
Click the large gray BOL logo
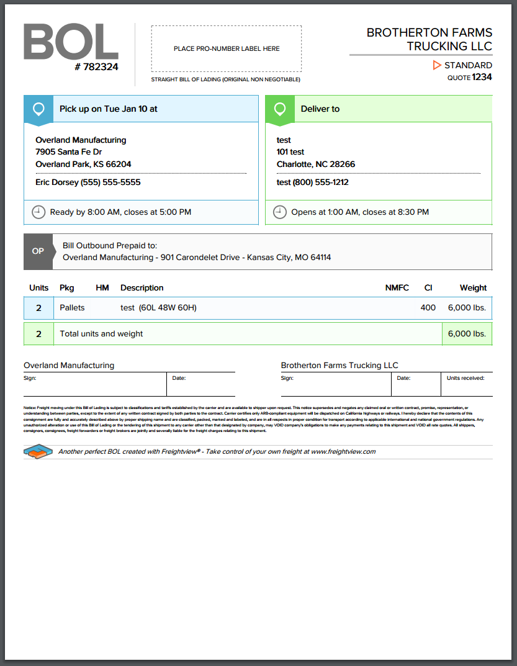pyautogui.click(x=71, y=41)
